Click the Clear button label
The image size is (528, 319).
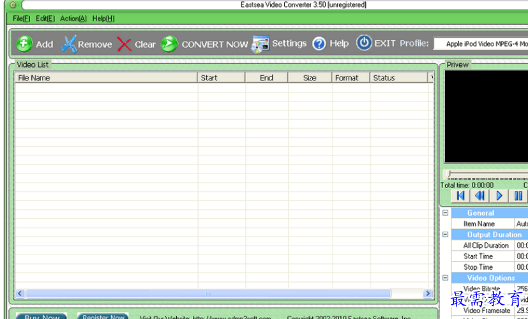click(x=145, y=45)
